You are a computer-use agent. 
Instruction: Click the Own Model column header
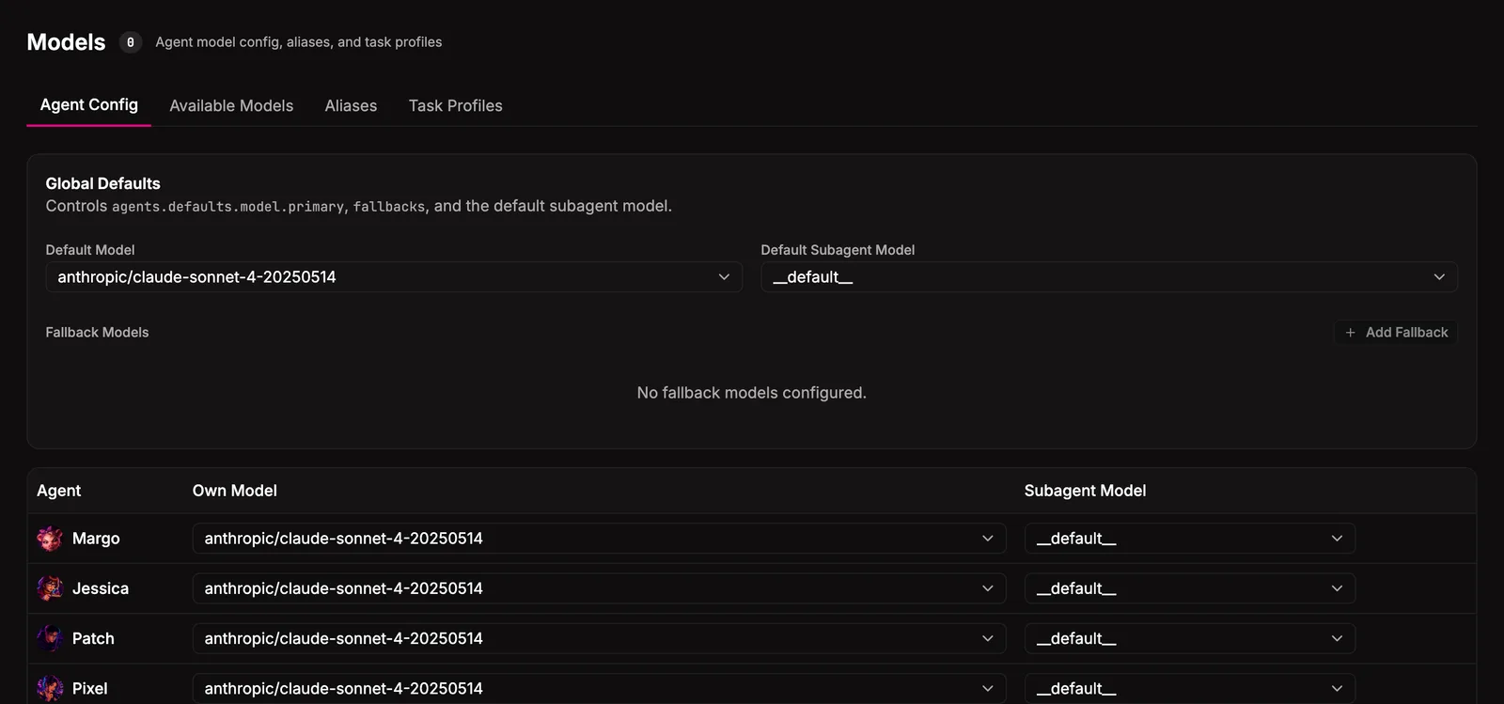click(235, 491)
